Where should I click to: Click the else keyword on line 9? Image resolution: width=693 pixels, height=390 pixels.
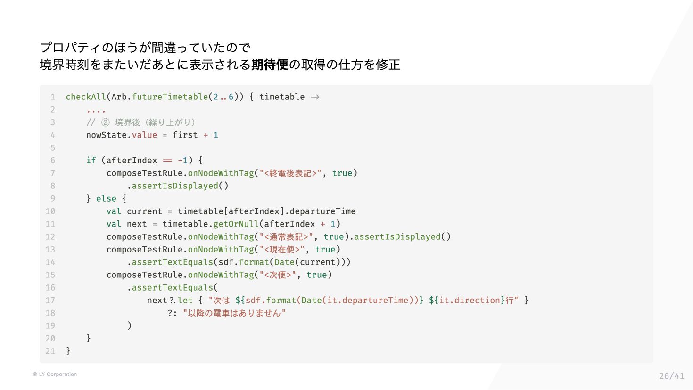point(106,199)
